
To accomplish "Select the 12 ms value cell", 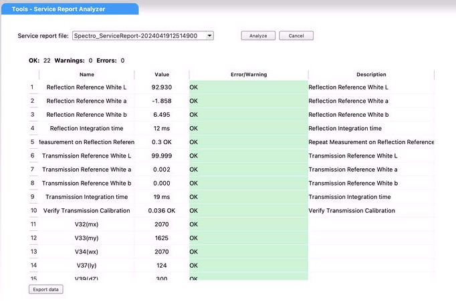I will (x=162, y=128).
